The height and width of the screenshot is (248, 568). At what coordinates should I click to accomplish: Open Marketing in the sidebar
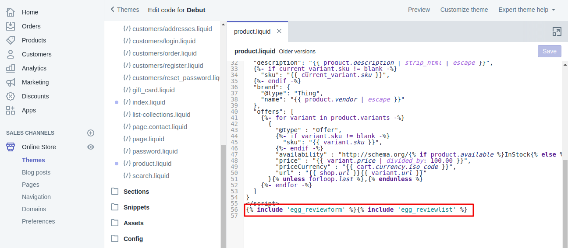pos(35,82)
